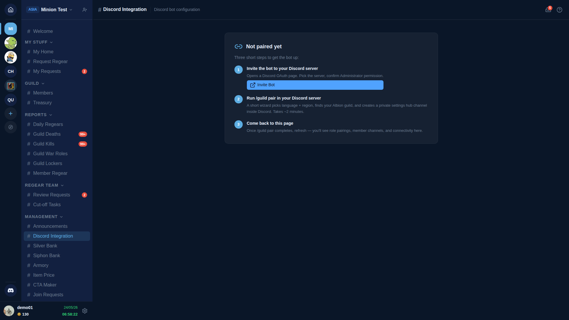
Task: Click the demo01 user avatar
Action: pos(9,311)
